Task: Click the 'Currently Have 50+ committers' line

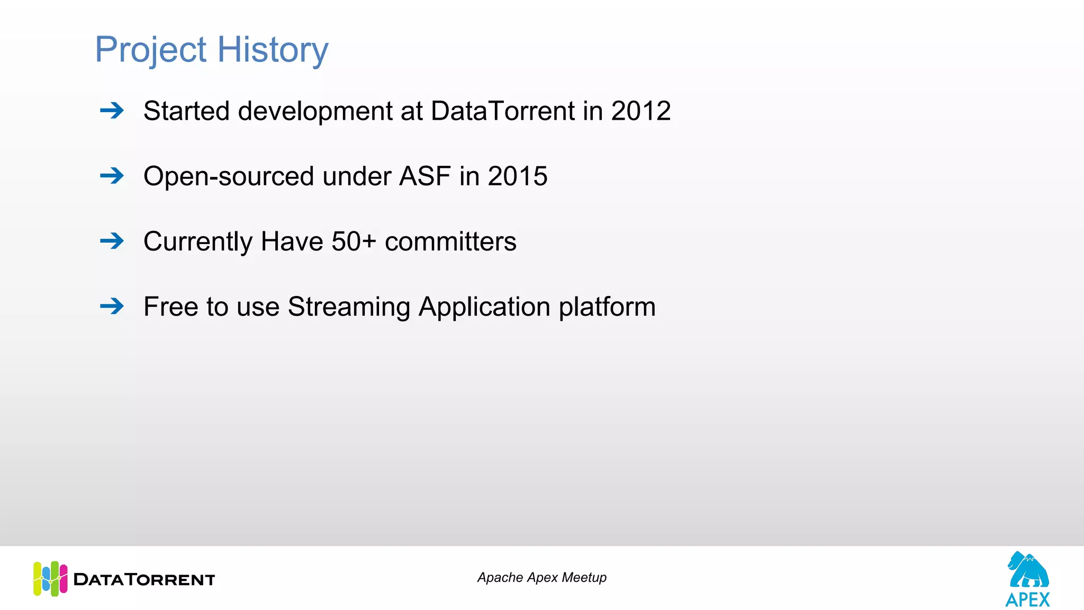Action: (x=329, y=241)
